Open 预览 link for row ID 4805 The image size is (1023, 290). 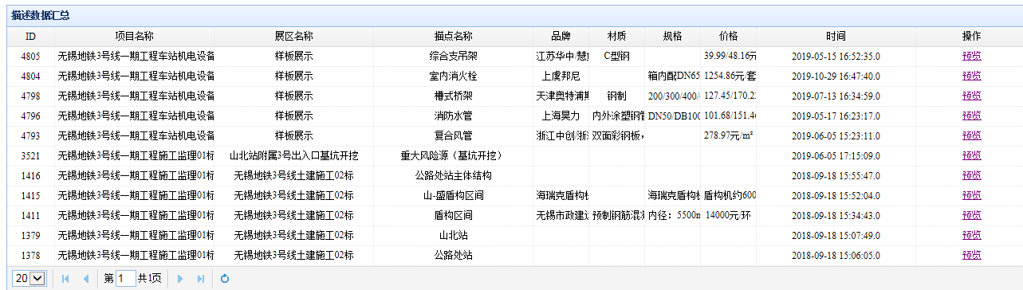click(971, 57)
